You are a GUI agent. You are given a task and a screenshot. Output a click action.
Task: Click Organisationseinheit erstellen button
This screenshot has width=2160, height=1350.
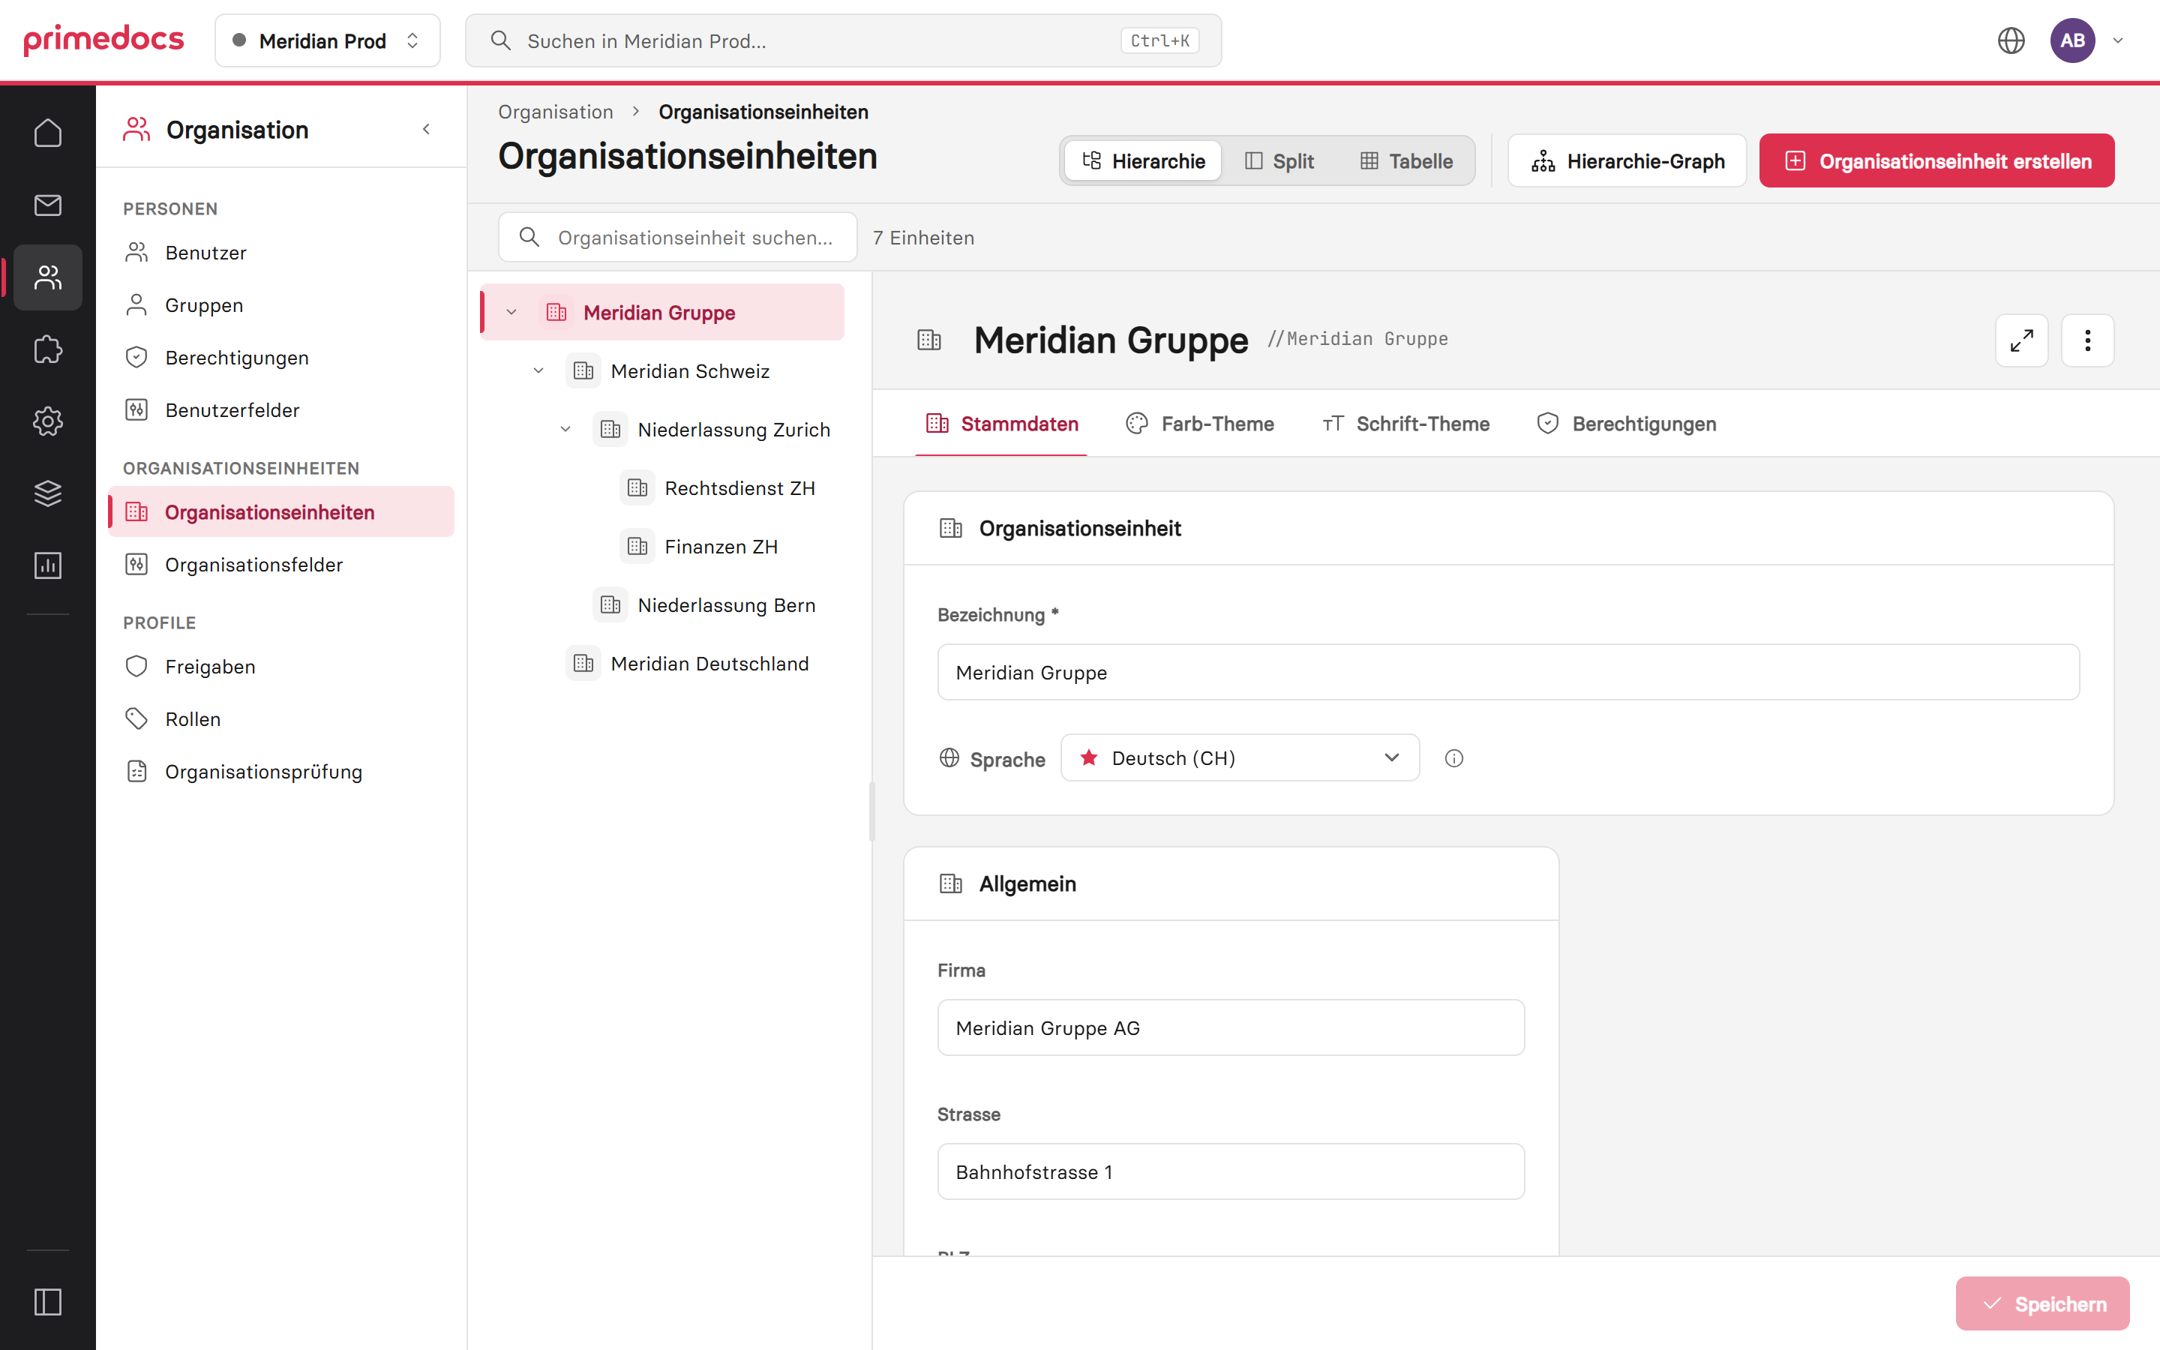(x=1936, y=160)
